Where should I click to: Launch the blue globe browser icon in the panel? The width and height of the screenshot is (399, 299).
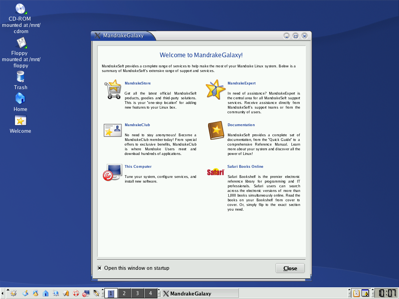click(x=56, y=293)
